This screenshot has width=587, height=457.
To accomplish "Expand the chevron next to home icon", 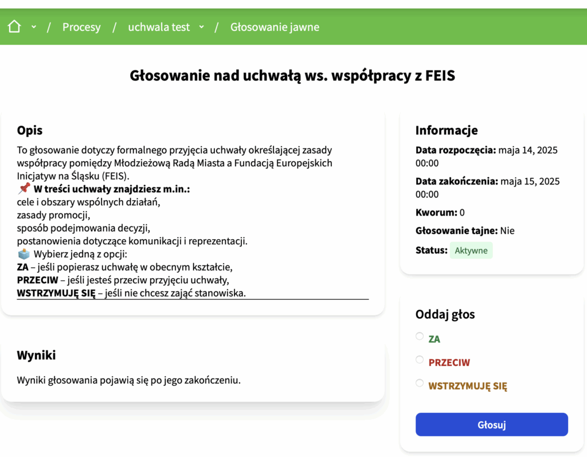I will point(34,27).
